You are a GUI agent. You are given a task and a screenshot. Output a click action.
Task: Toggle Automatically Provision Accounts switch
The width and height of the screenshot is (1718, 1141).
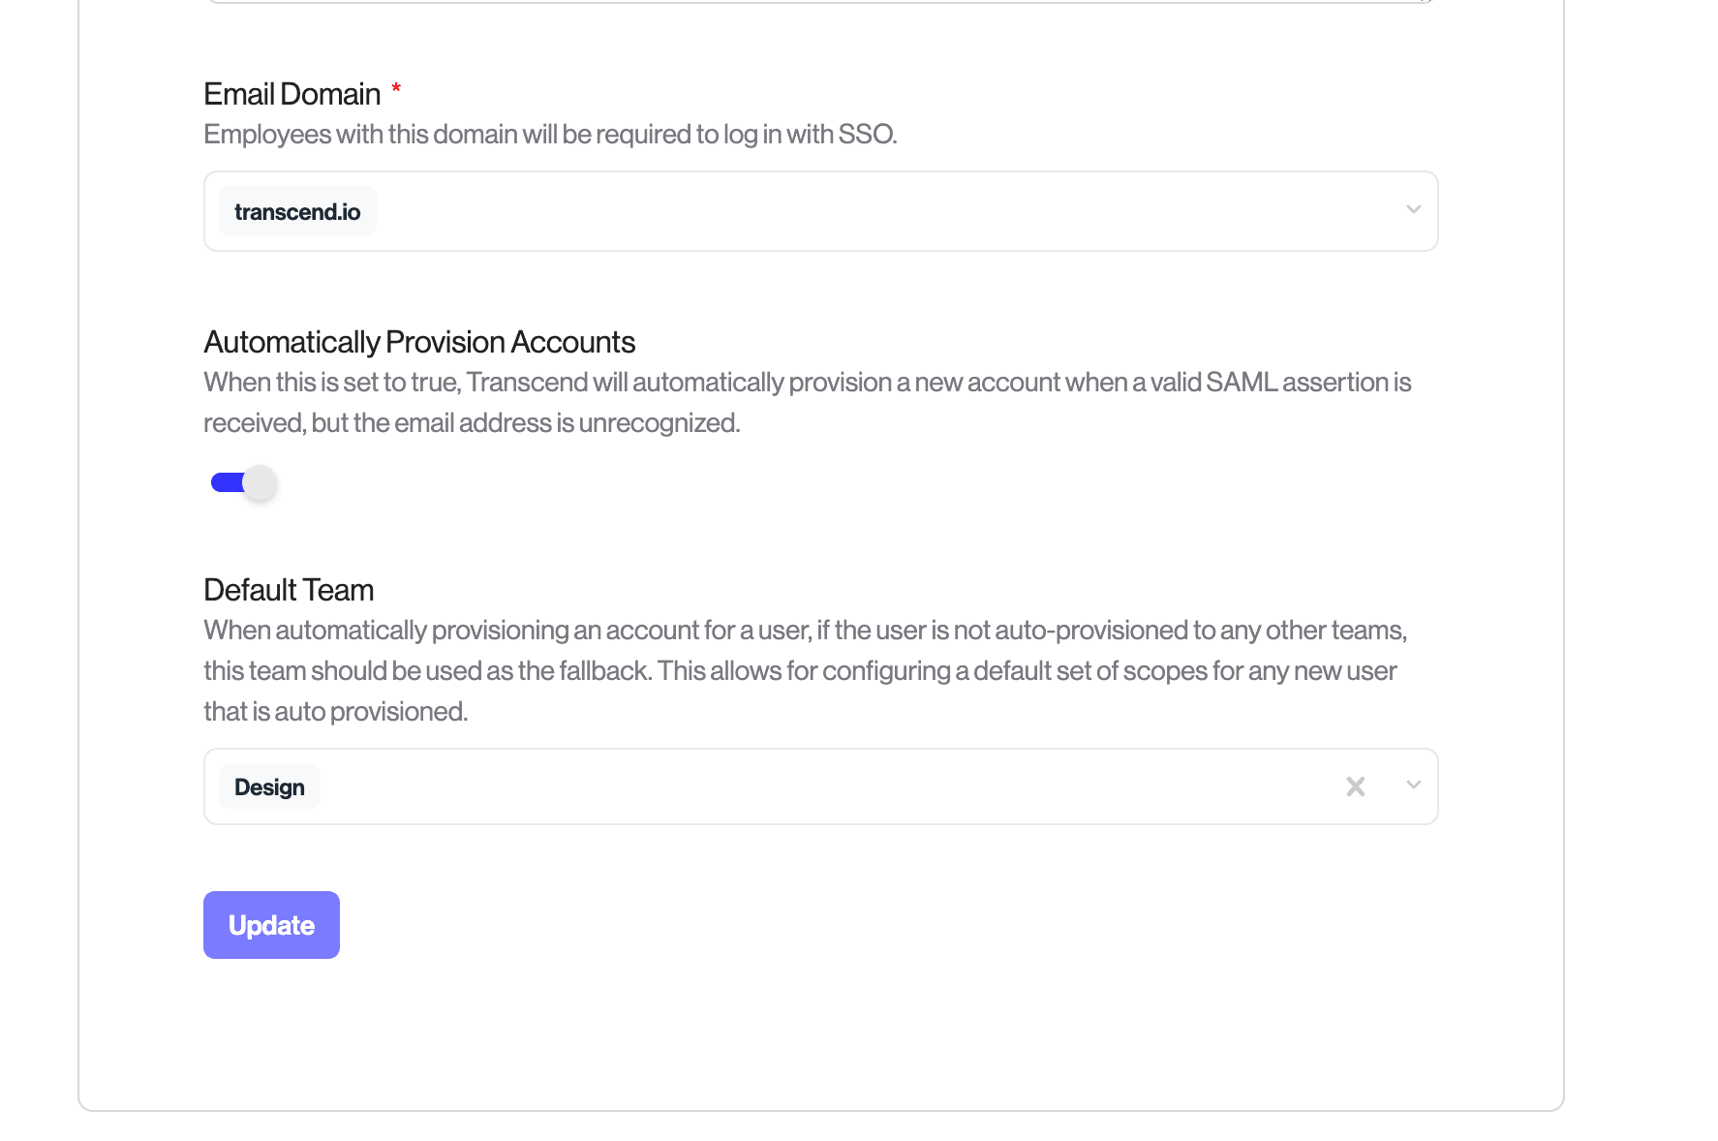[244, 482]
